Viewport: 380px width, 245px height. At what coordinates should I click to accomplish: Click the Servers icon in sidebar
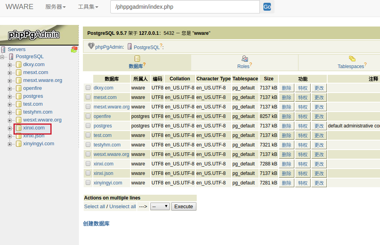(x=3, y=49)
